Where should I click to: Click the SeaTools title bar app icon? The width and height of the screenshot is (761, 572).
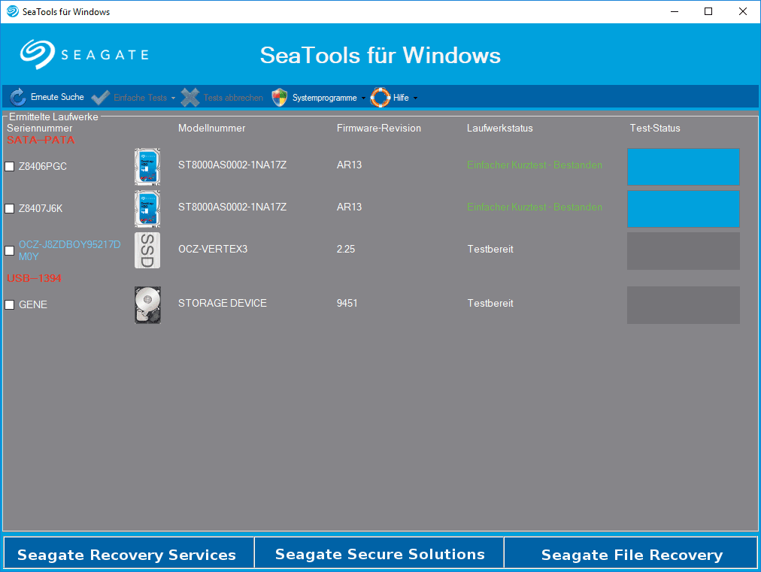click(13, 11)
